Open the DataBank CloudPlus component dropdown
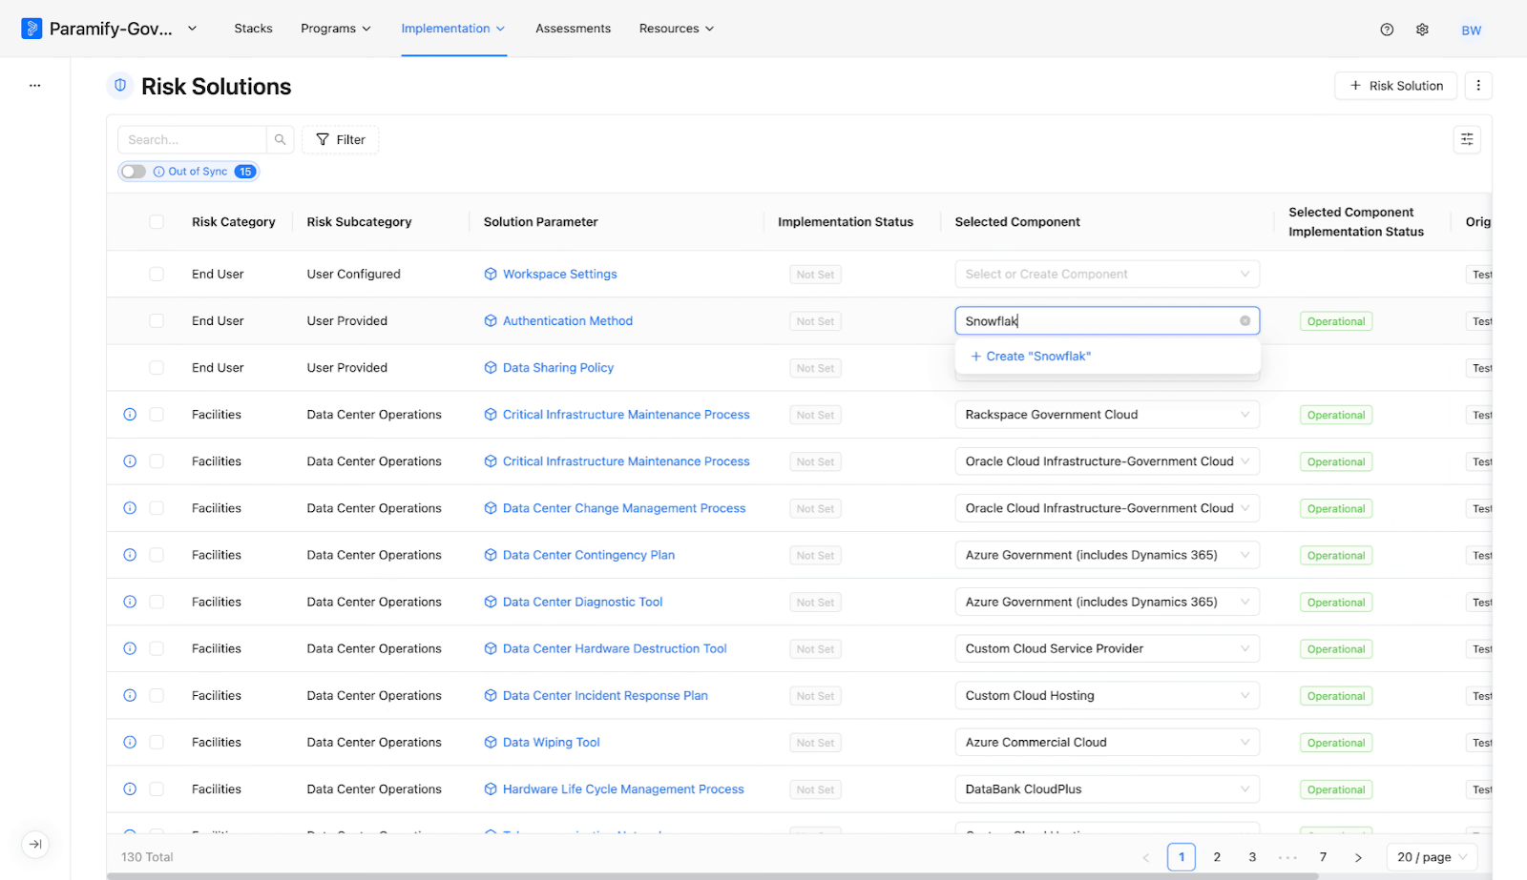This screenshot has height=880, width=1527. coord(1107,789)
